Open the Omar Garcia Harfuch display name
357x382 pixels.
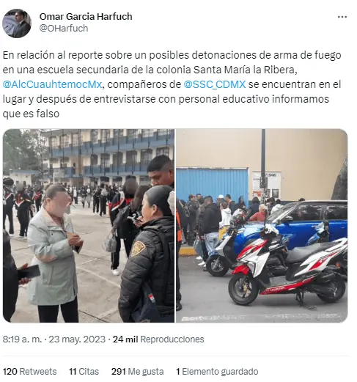[x=86, y=16]
